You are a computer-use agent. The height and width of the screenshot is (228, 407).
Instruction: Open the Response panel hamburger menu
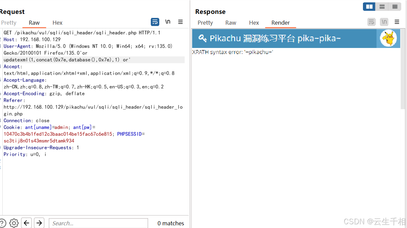(397, 22)
